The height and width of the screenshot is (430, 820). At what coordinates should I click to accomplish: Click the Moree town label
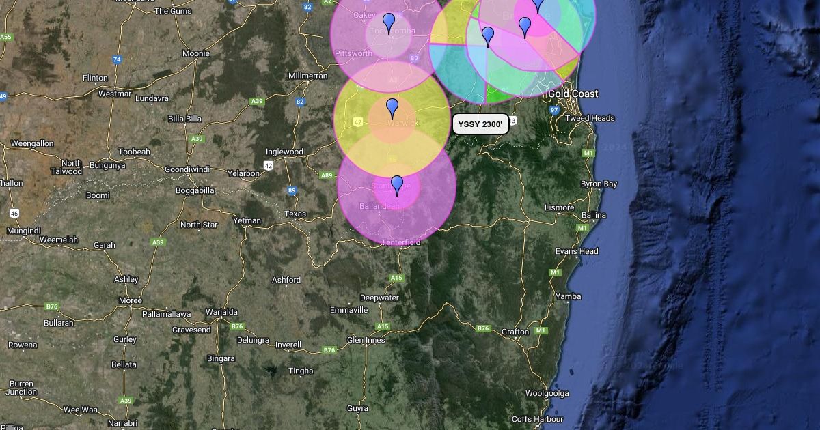coord(130,300)
